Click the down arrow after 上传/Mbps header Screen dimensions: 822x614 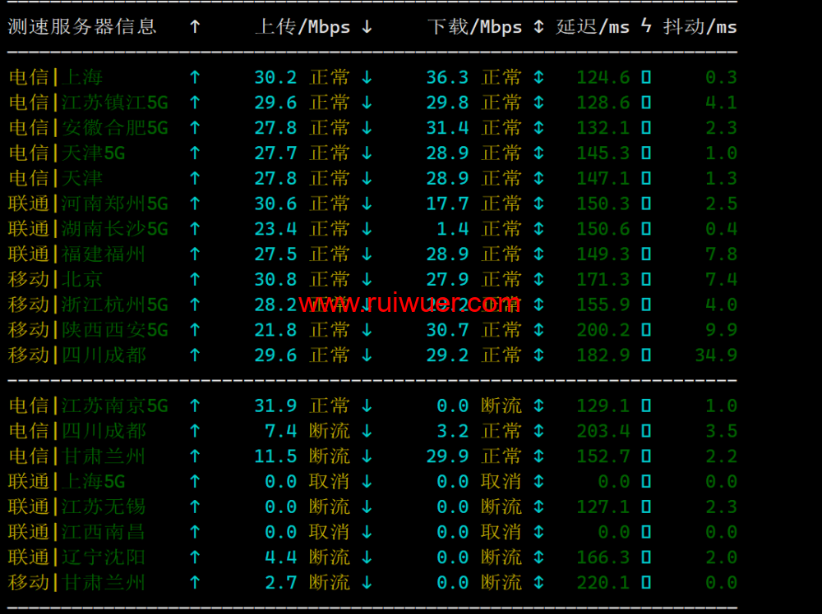point(367,27)
